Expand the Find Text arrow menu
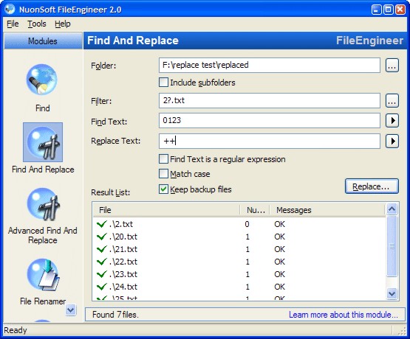Screen dimensions: 410x339 (392, 120)
